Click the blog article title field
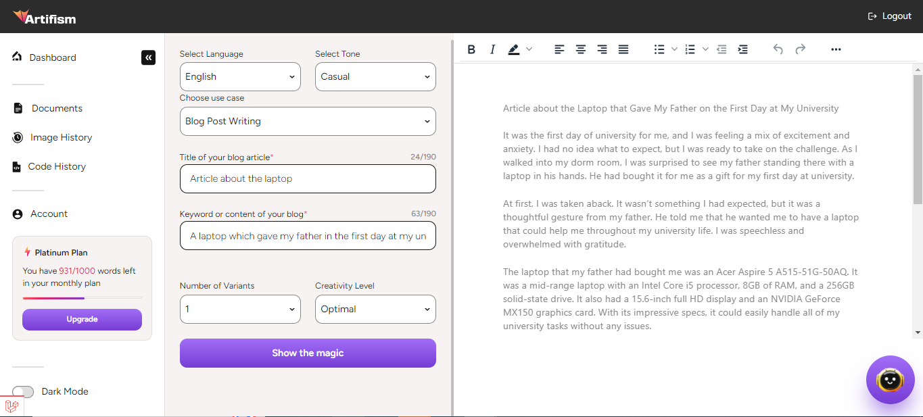The image size is (923, 417). tap(308, 179)
